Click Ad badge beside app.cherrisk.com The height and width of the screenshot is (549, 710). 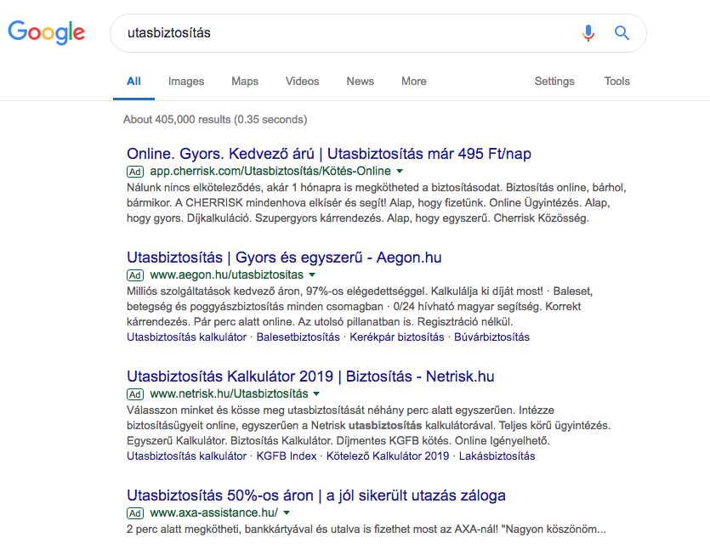(x=135, y=172)
